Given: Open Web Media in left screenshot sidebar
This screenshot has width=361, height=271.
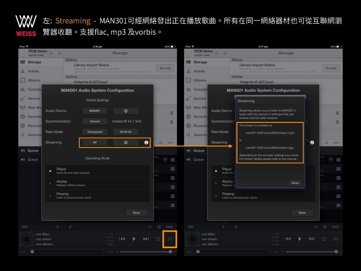Looking at the screenshot, I should [x=30, y=108].
